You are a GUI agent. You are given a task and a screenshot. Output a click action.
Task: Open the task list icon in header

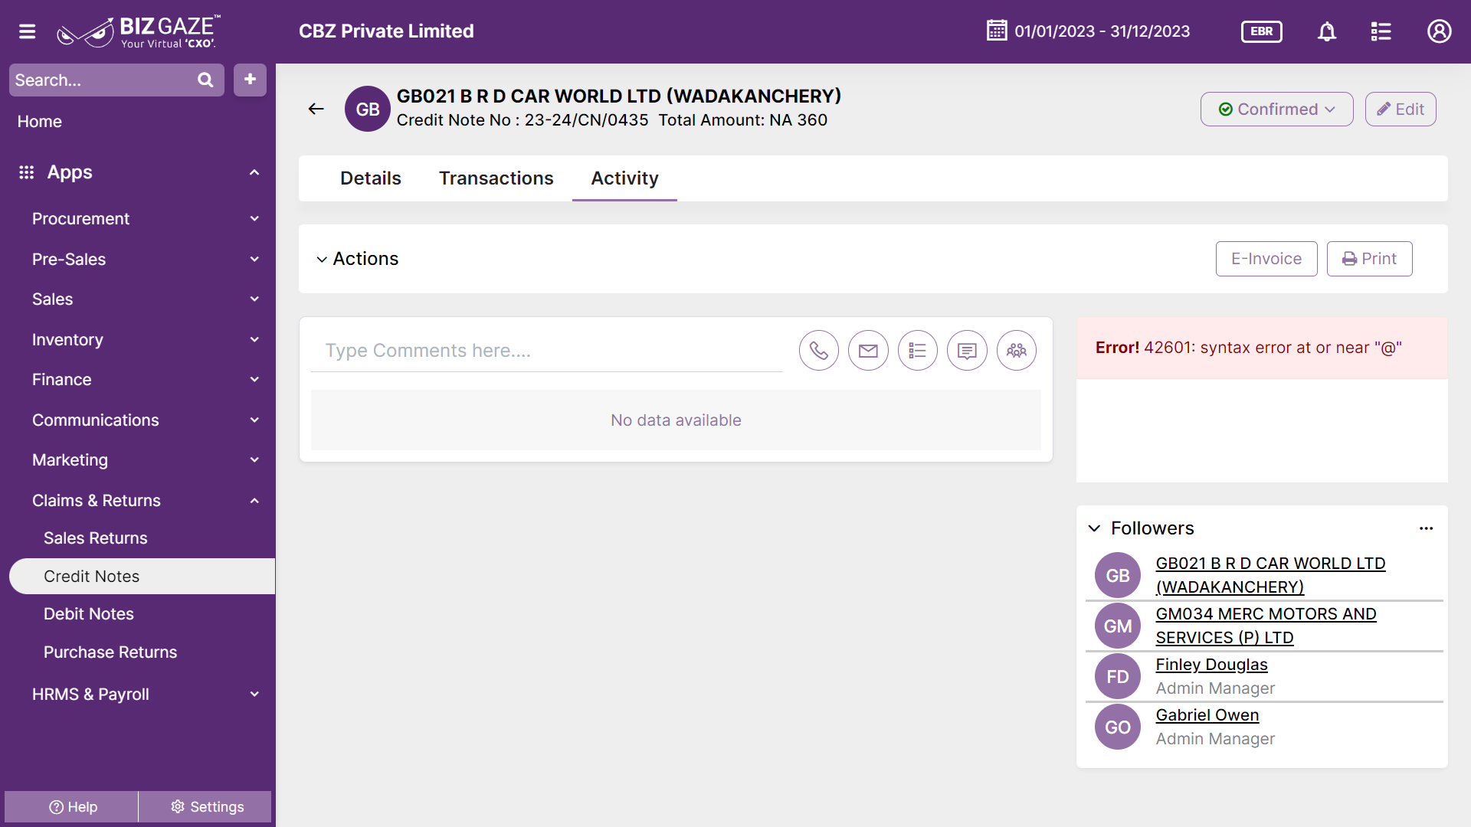1381,31
